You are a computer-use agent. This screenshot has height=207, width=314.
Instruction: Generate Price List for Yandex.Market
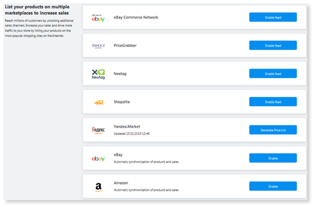[273, 130]
